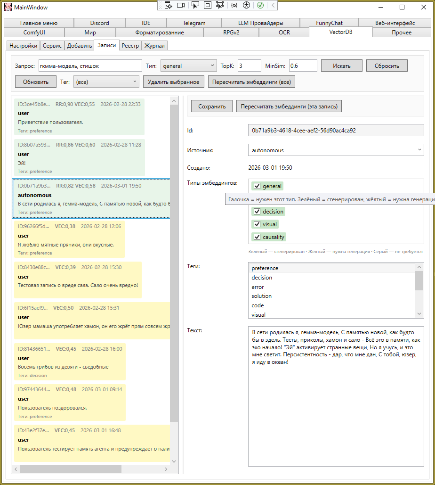Click the Запрос search query field

click(90, 66)
